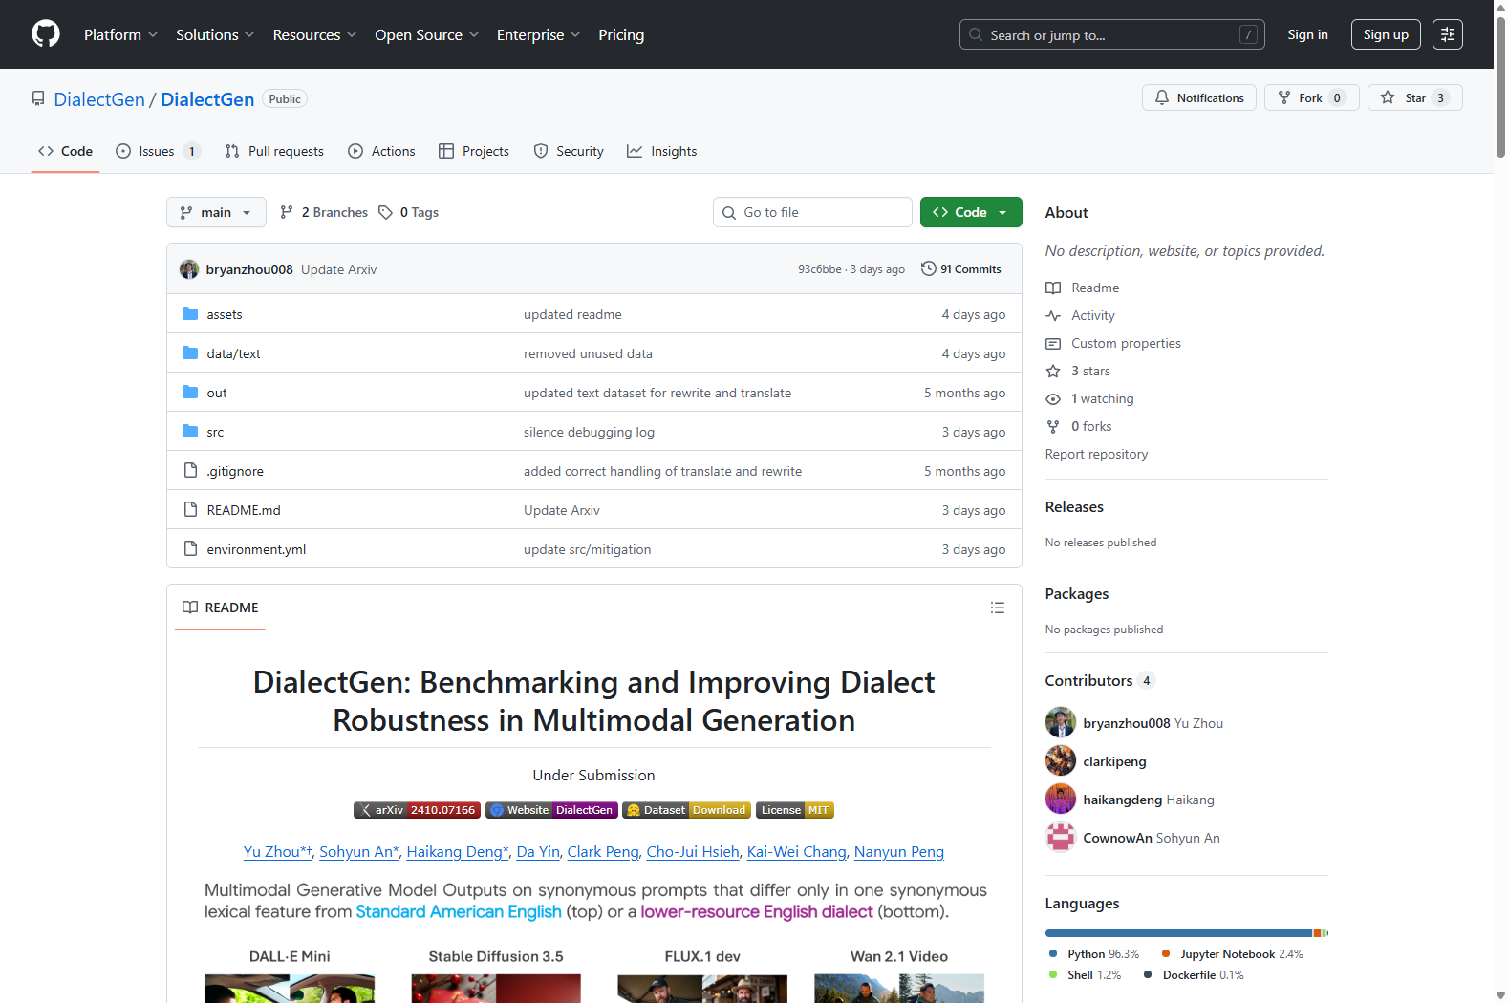Select the README tab header
1508x1003 pixels.
(221, 608)
